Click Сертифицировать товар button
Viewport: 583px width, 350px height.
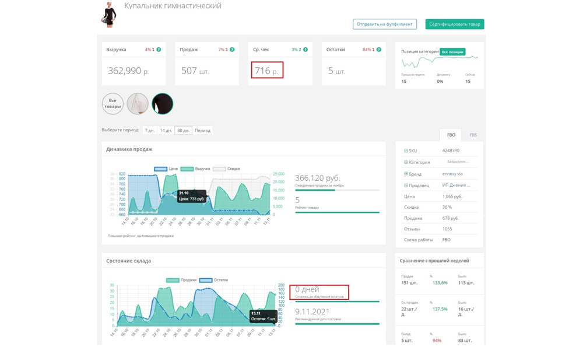click(x=454, y=24)
